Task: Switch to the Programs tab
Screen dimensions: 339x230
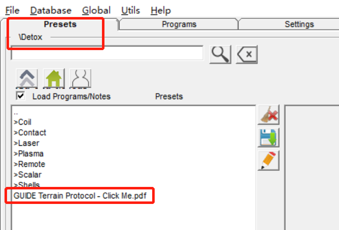Action: tap(179, 24)
